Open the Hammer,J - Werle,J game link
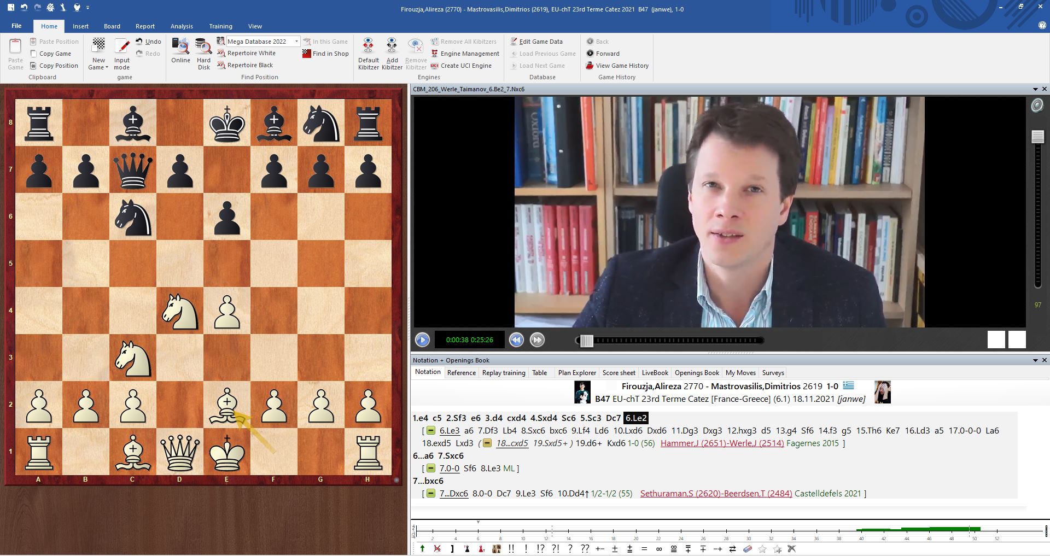 coord(722,443)
